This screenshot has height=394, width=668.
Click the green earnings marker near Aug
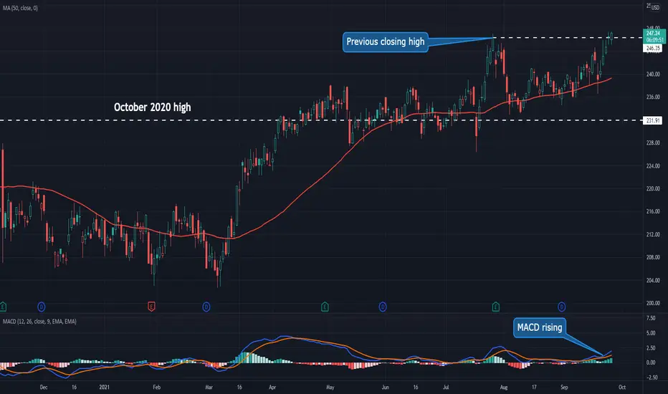pyautogui.click(x=495, y=307)
